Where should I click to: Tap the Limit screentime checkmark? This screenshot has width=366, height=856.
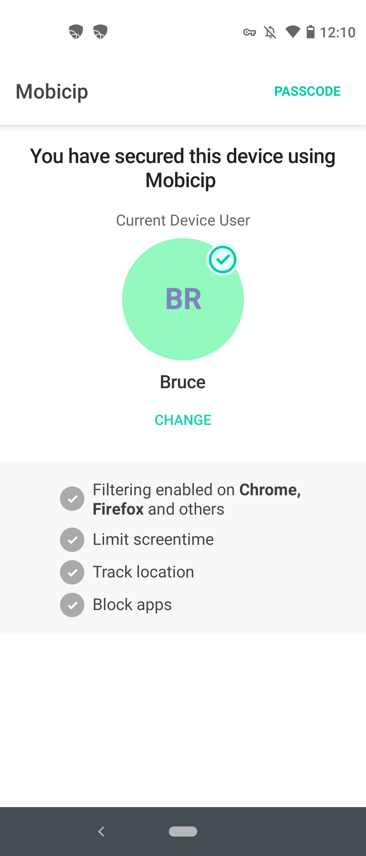point(72,540)
